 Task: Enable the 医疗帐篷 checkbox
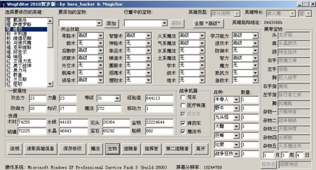coord(183,106)
